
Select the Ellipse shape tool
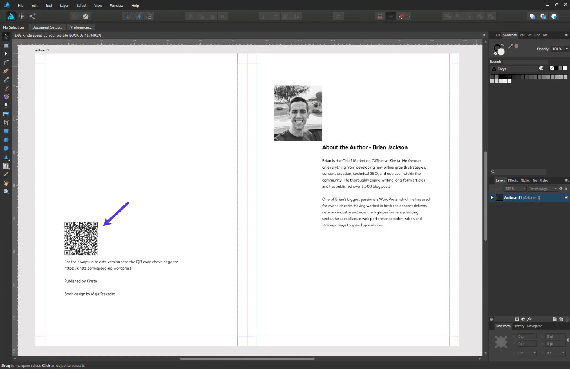(x=6, y=140)
